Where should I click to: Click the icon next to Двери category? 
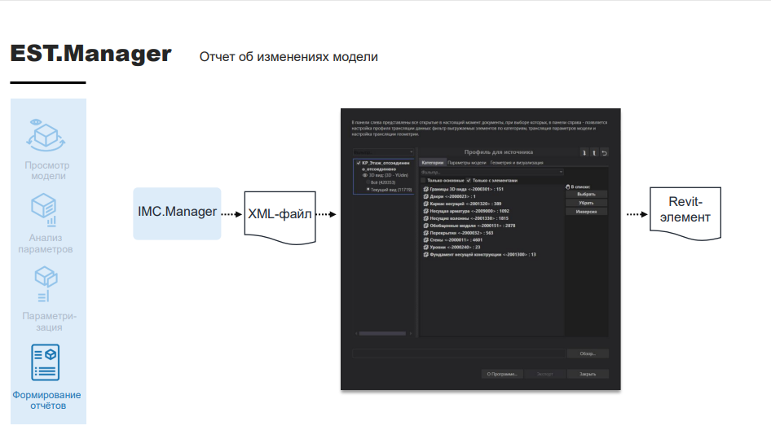425,196
